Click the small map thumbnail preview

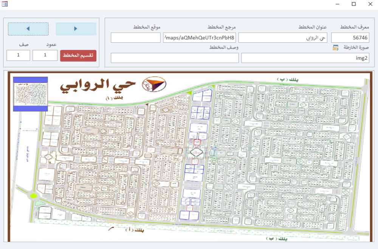30,94
